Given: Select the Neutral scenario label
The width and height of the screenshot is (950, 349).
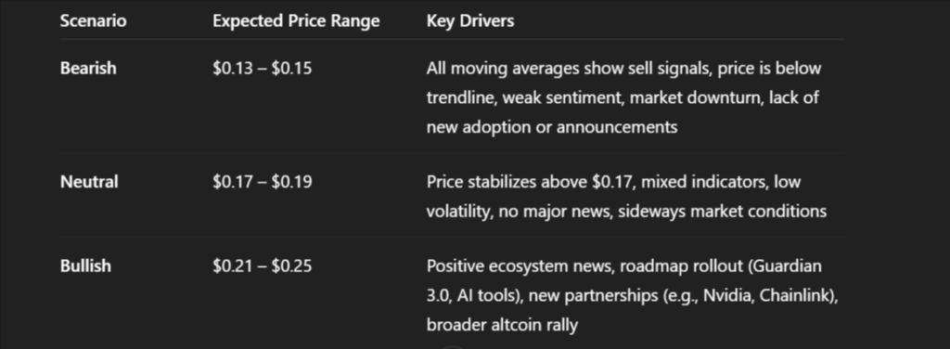Looking at the screenshot, I should [89, 181].
